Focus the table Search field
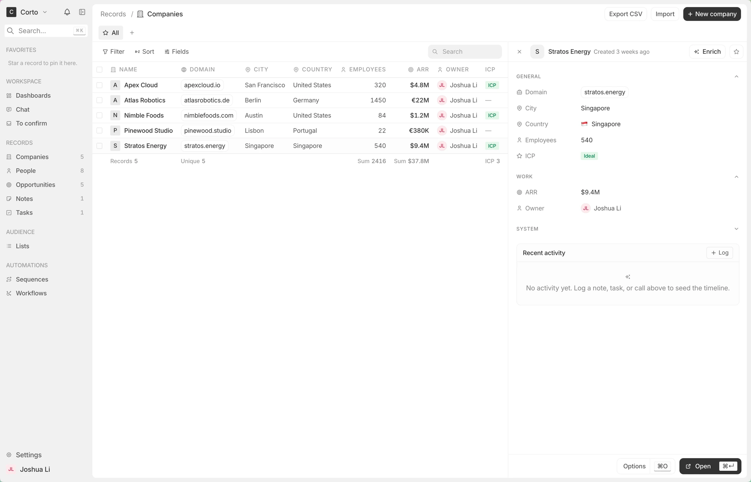This screenshot has height=482, width=751. [x=465, y=52]
